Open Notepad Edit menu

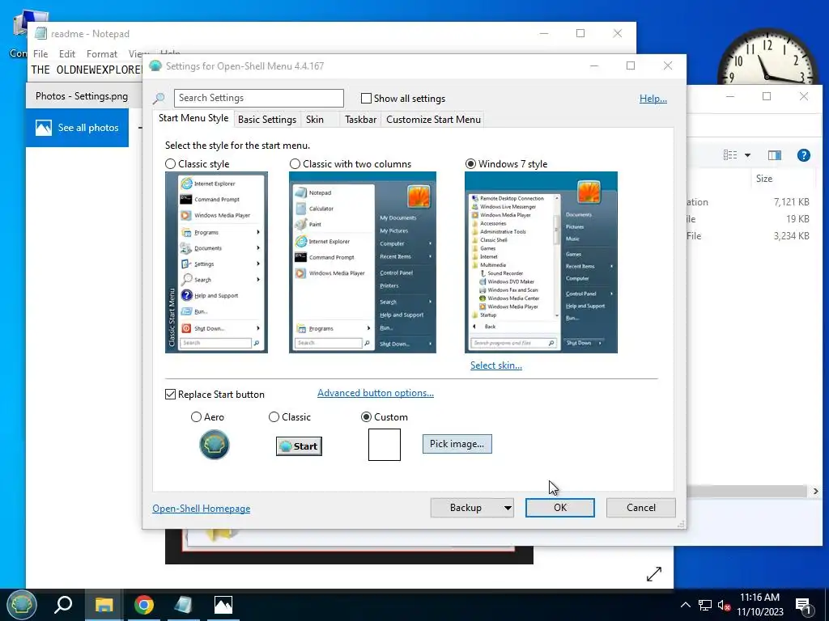tap(66, 54)
